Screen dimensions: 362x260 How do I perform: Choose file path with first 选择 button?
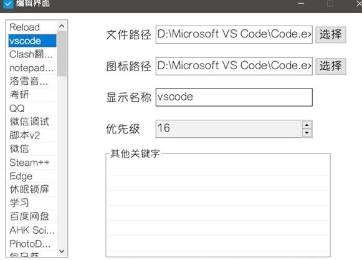point(331,35)
